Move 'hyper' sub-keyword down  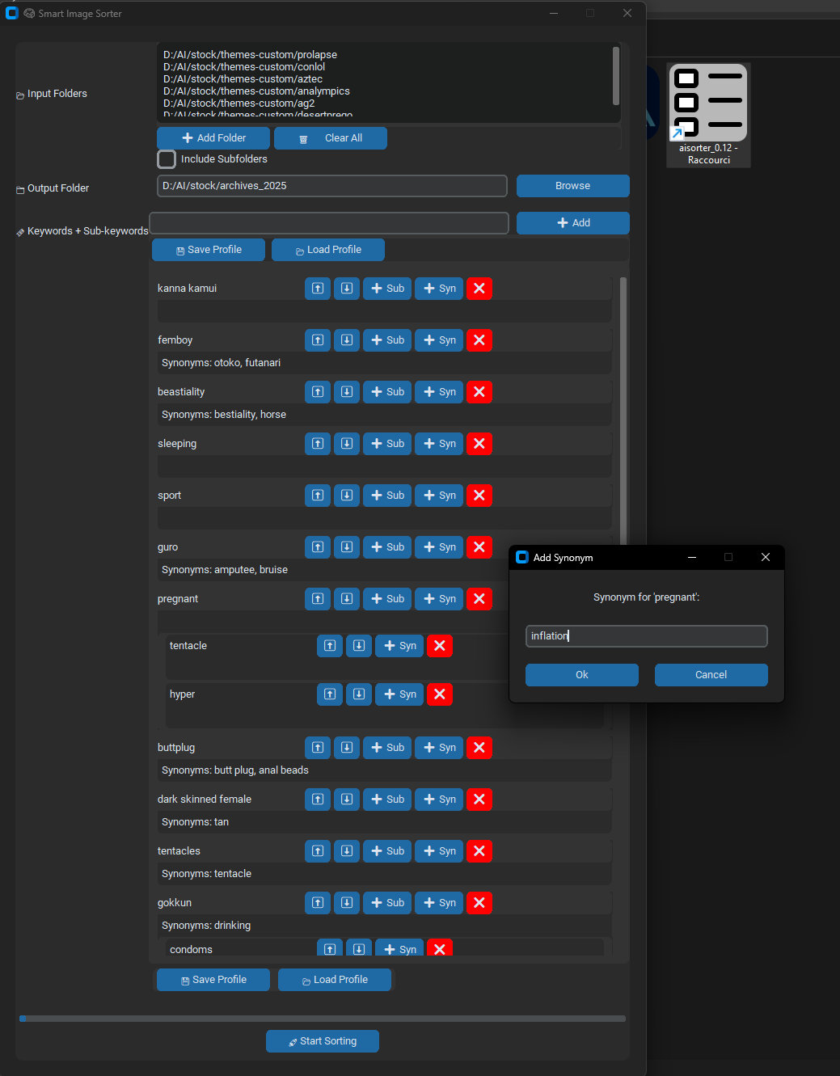[359, 694]
